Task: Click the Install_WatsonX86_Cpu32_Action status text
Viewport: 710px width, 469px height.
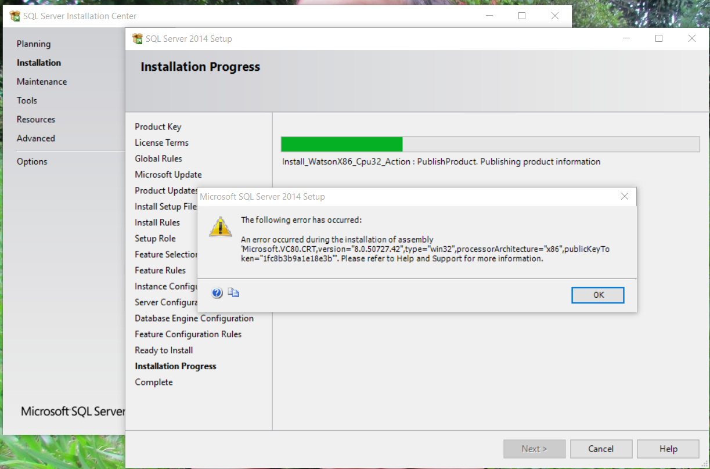Action: tap(441, 161)
